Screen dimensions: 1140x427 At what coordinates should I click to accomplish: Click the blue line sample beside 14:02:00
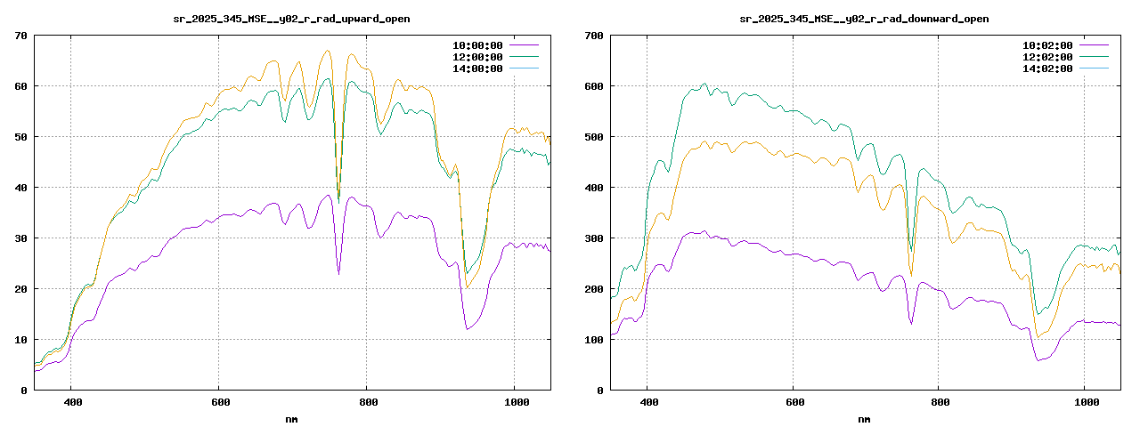[1094, 68]
